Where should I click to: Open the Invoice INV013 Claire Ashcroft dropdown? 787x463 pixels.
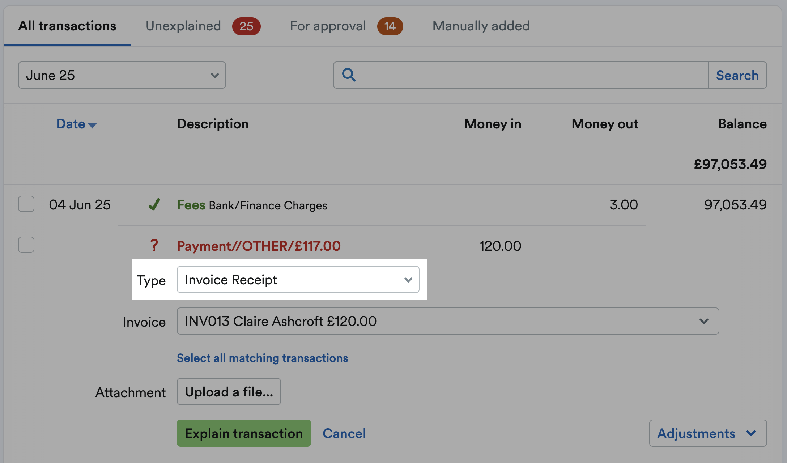coord(448,321)
